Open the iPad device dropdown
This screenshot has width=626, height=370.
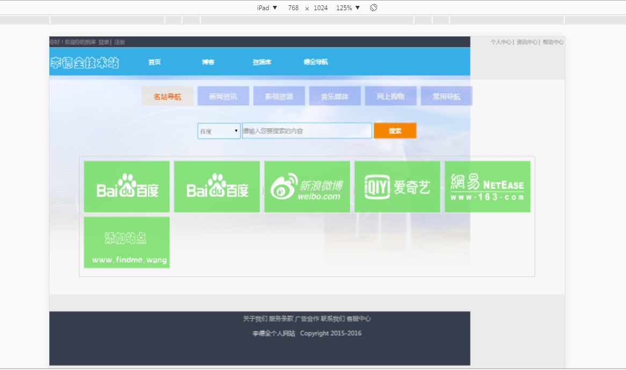point(267,8)
